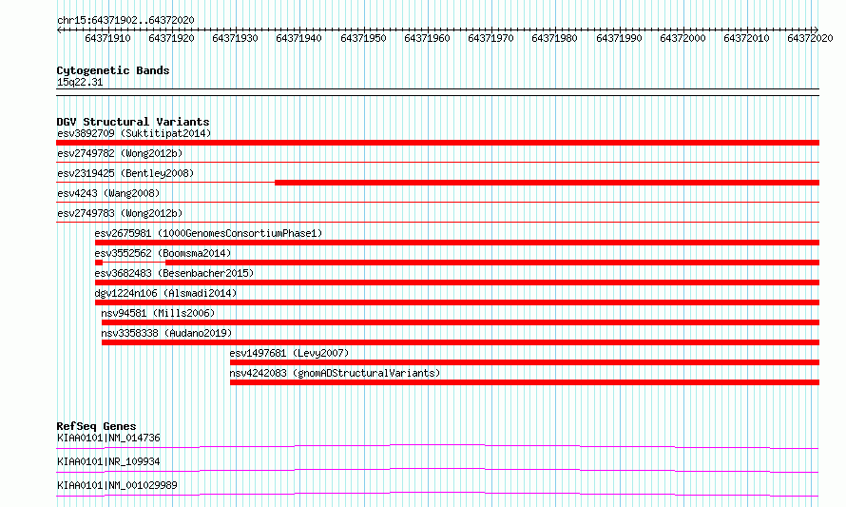
Task: Open variant esv3892709 (Suktitipat2014) label
Action: [x=134, y=133]
